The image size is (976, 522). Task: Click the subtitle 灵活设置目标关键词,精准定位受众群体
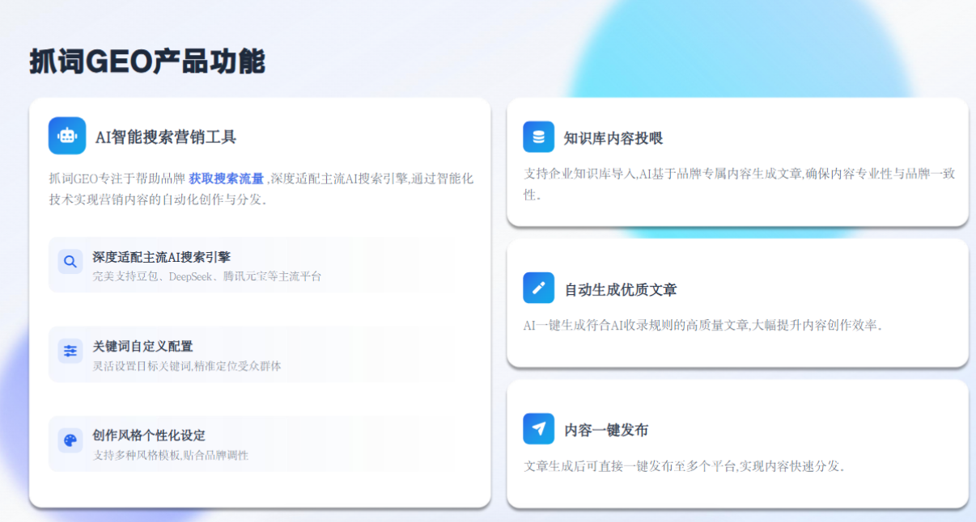[x=187, y=366]
